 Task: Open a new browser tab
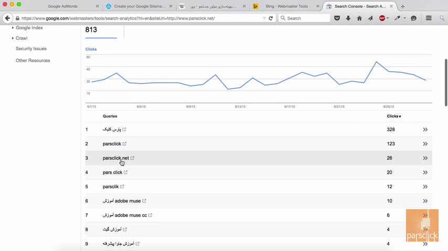(x=403, y=6)
